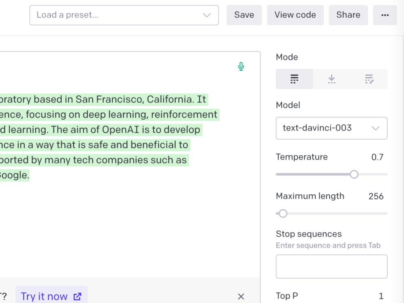Click the Share button
Image resolution: width=404 pixels, height=303 pixels.
coord(348,15)
